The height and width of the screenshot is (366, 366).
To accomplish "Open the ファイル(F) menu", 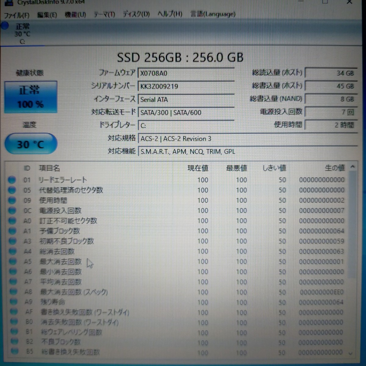I will click(x=16, y=15).
